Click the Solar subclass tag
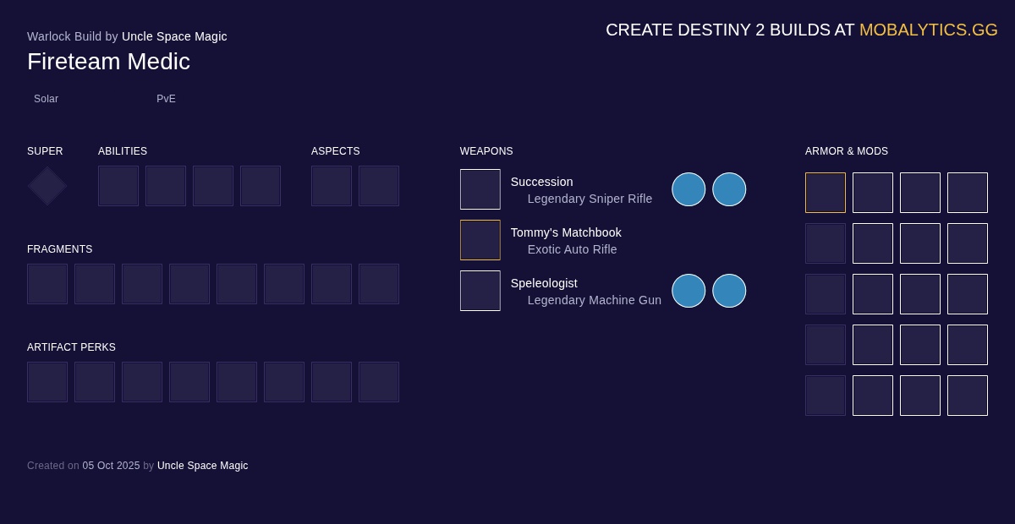 (46, 99)
